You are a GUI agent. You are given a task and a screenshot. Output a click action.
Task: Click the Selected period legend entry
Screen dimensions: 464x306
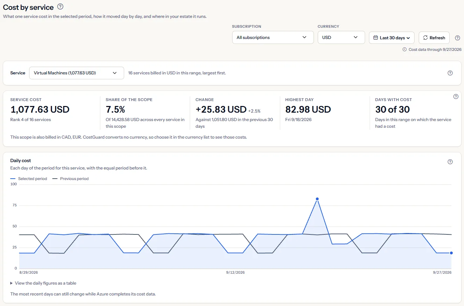pos(29,179)
